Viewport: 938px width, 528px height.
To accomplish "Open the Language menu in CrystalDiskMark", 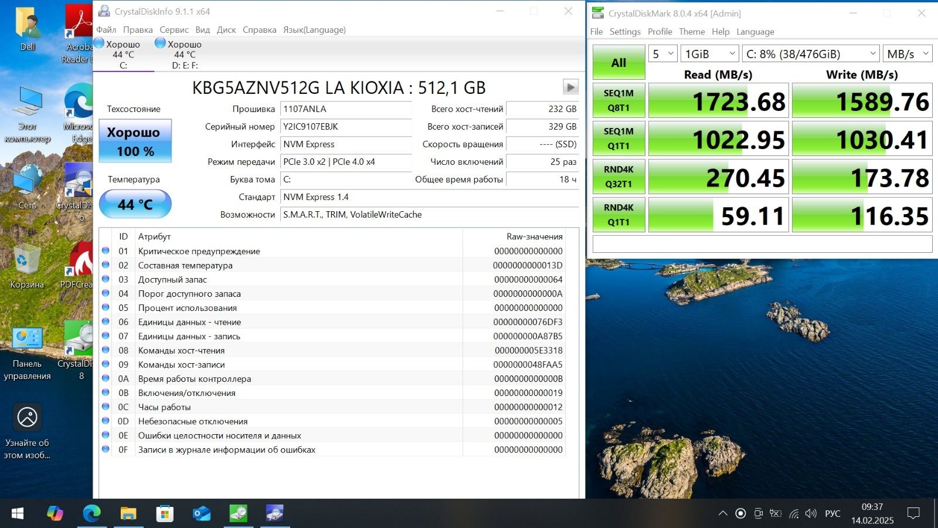I will pyautogui.click(x=755, y=32).
